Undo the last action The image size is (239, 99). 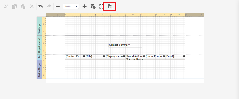(x=41, y=6)
